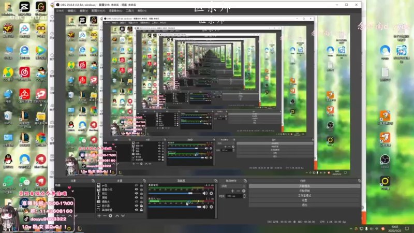The width and height of the screenshot is (414, 233).
Task: Open the 文件(F) menu
Action: click(60, 11)
